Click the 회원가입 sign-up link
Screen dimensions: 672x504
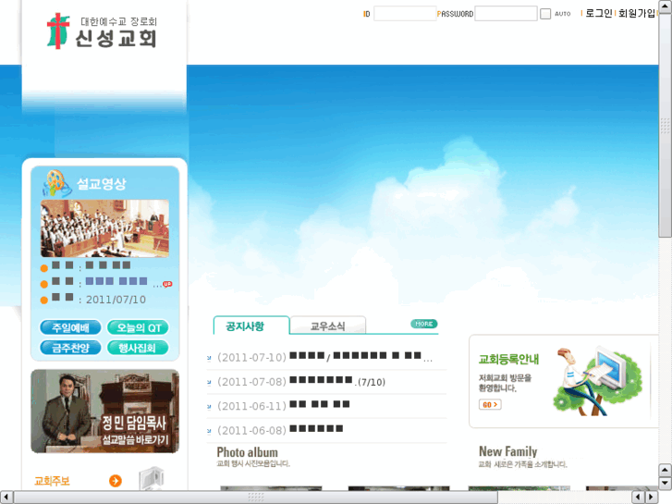point(637,14)
